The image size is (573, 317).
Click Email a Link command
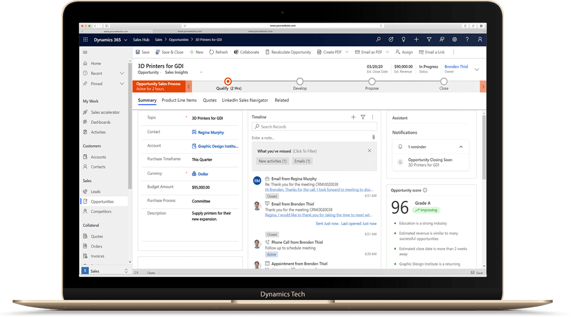coord(432,52)
